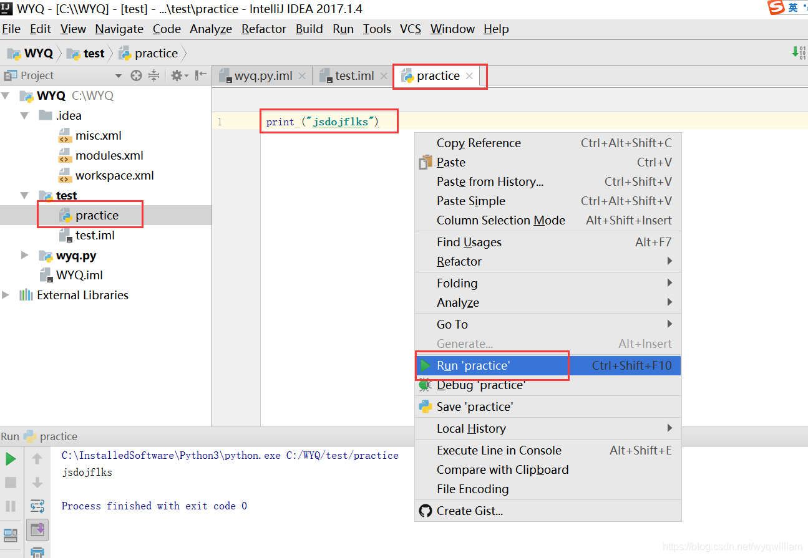Choose Compare with Clipboard

click(x=548, y=470)
